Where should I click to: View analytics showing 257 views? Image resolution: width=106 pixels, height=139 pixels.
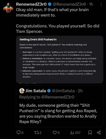75,133
